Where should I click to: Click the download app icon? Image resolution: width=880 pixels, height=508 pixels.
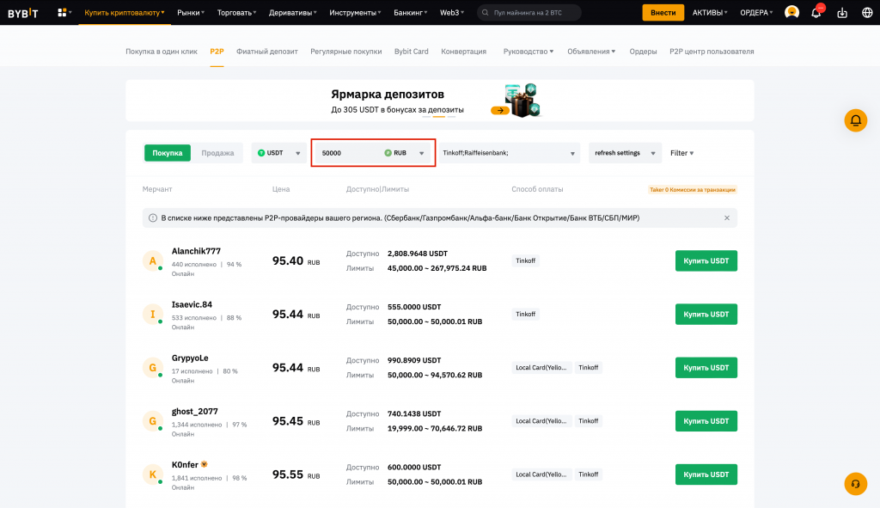[842, 12]
